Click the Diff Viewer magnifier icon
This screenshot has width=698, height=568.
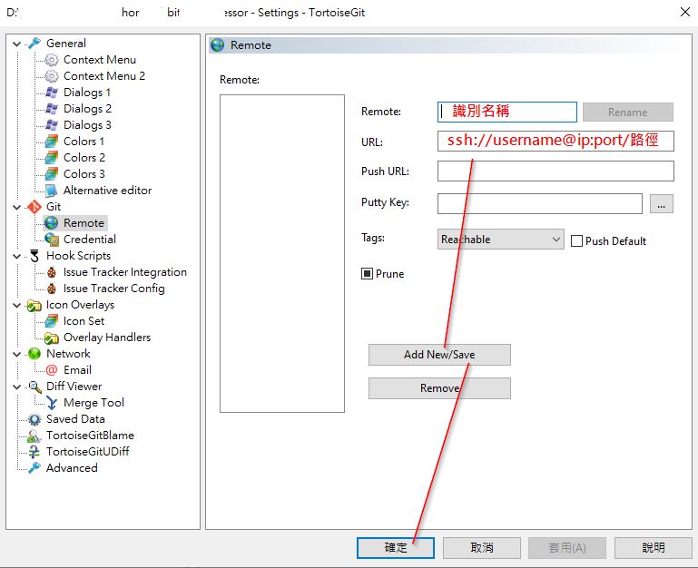34,387
